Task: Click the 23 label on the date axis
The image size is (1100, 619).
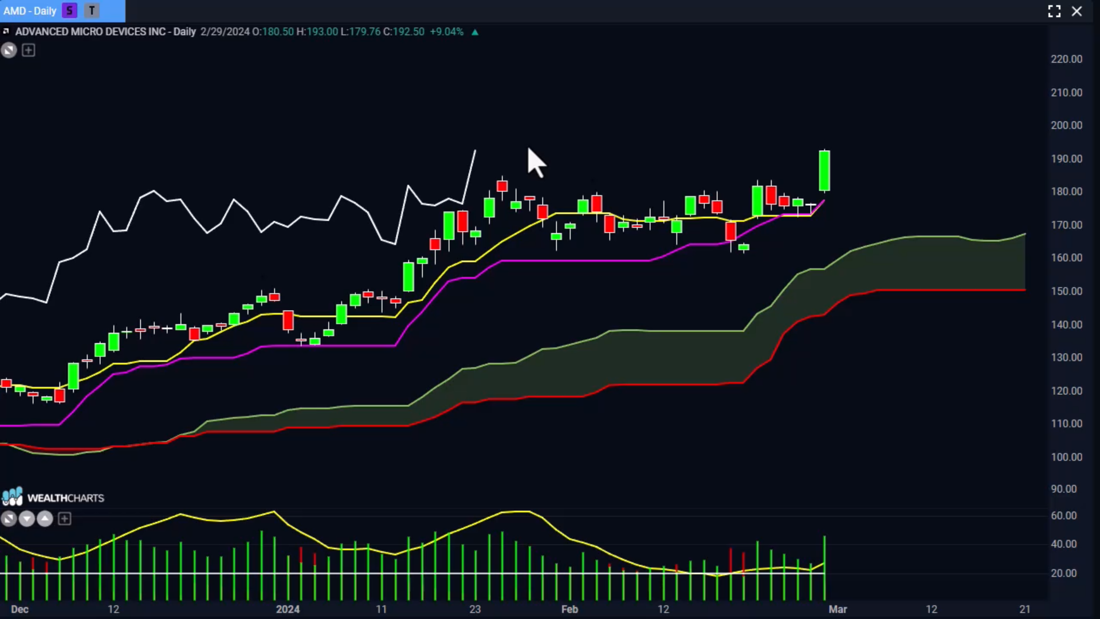Action: (x=475, y=609)
